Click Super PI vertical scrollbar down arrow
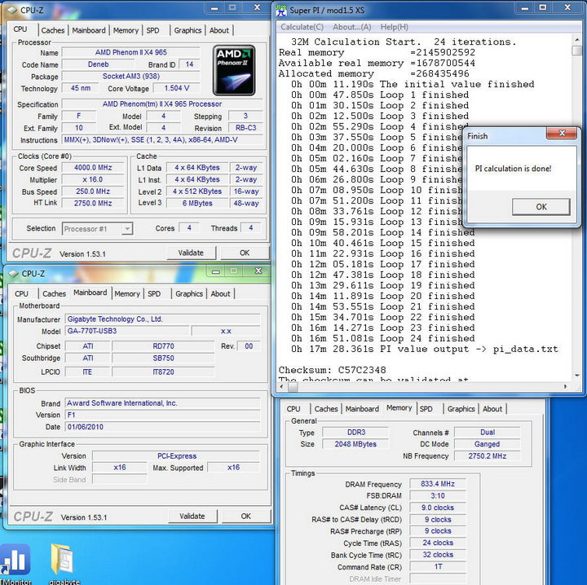Screen dimensions: 587x585 tap(576, 375)
